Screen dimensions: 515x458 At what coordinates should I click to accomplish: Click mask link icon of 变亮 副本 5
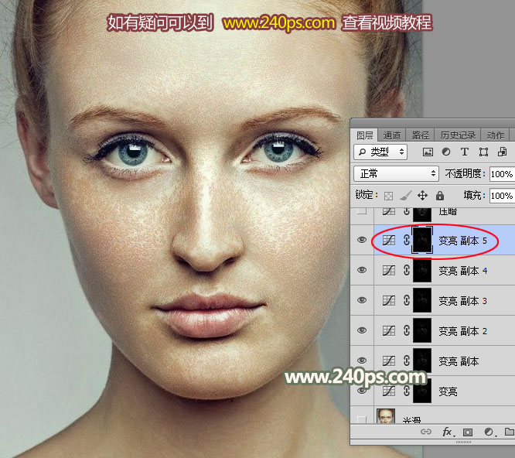[x=407, y=240]
